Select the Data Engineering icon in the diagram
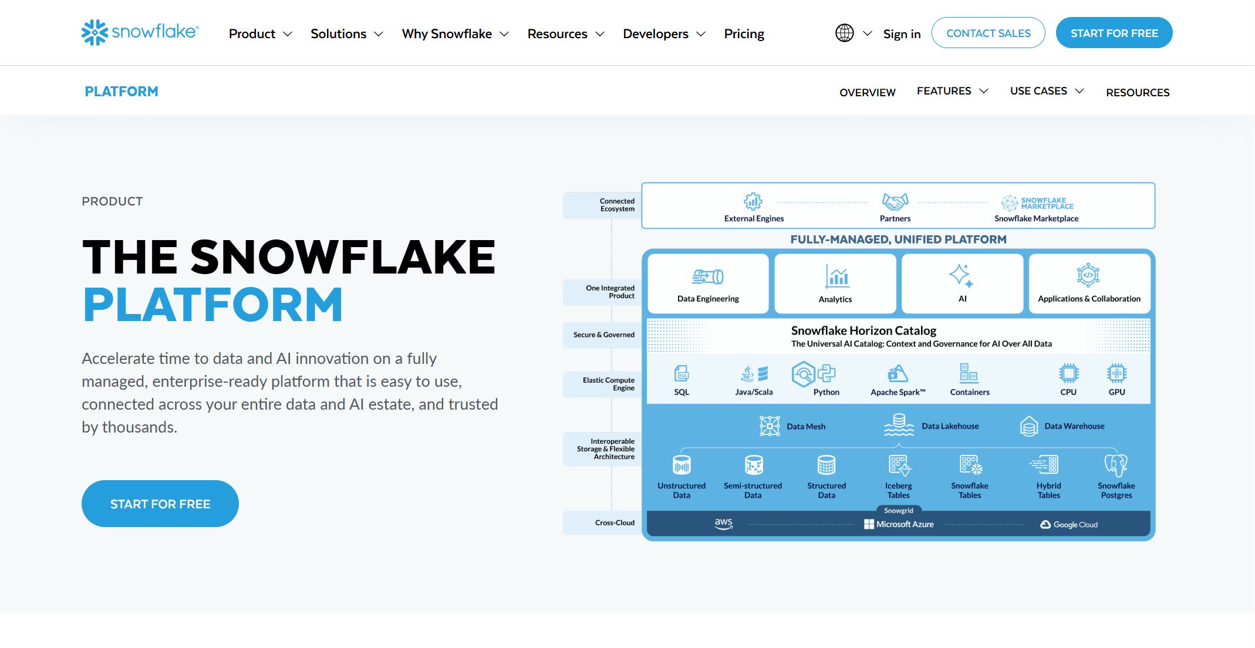The width and height of the screenshot is (1255, 648). [x=707, y=278]
